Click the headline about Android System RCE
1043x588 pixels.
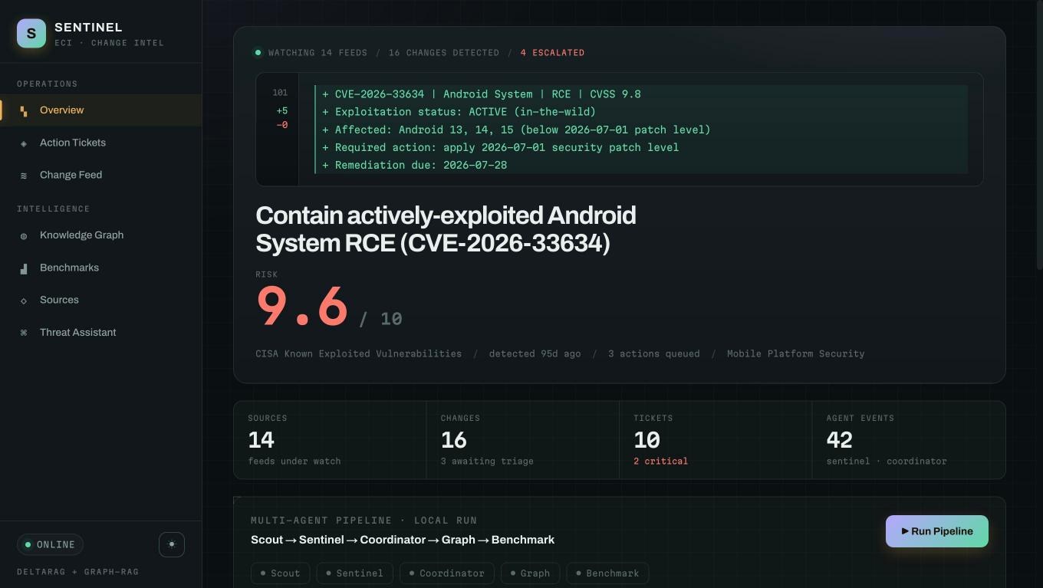point(446,229)
